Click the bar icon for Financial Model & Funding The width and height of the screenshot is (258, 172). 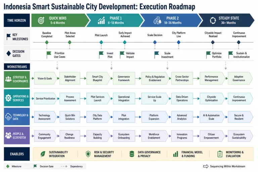(x=176, y=154)
